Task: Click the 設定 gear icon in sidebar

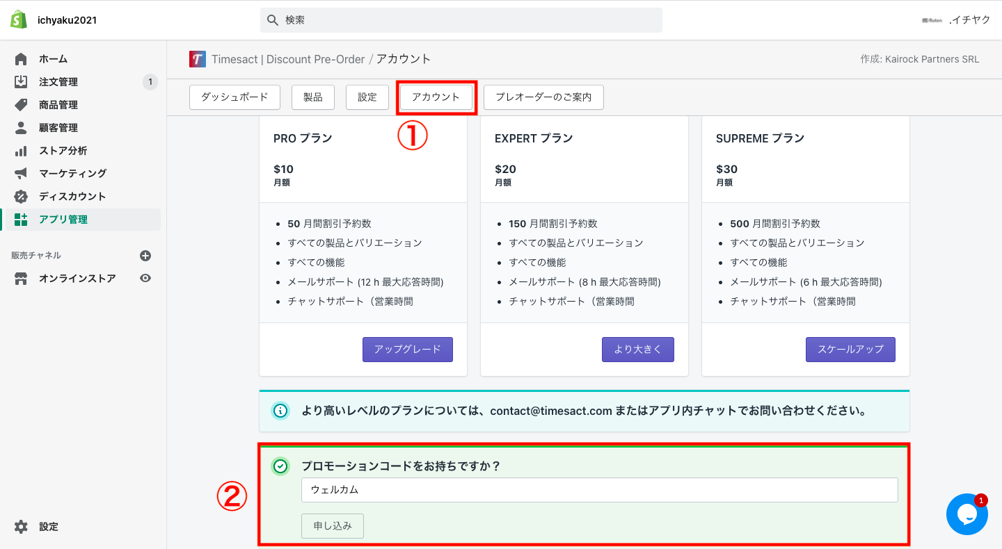Action: point(21,527)
